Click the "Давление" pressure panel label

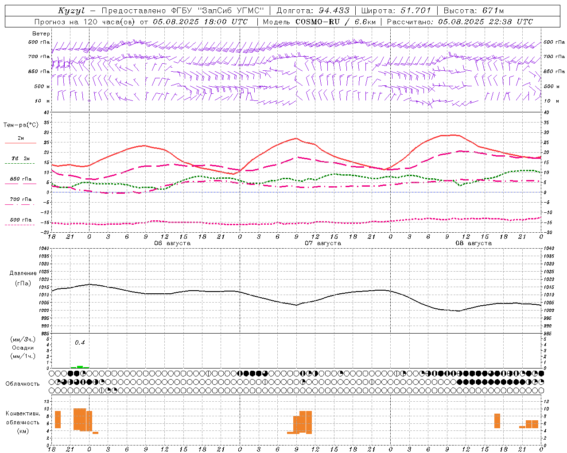(x=23, y=273)
